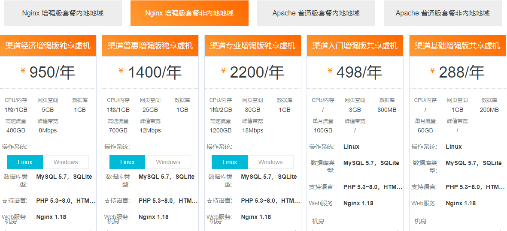Open Apache 普通版套餐内地地域 tab

tap(316, 13)
